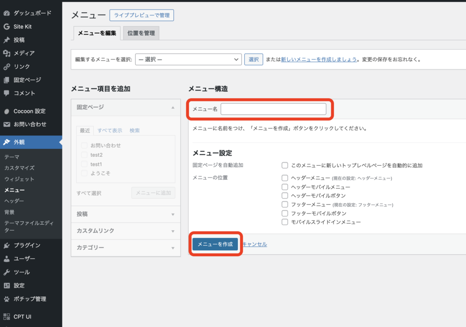
Task: Tick the ようこそ page checkbox
Action: click(84, 173)
